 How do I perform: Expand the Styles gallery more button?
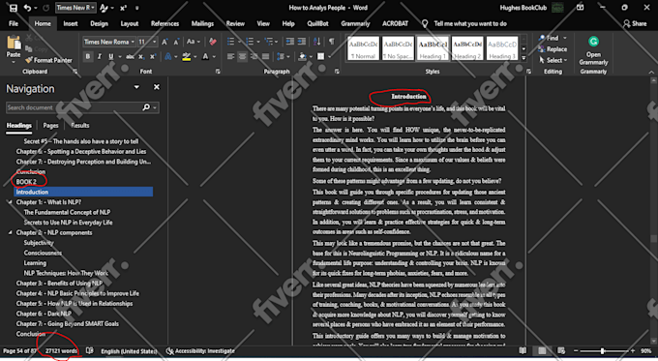click(523, 58)
